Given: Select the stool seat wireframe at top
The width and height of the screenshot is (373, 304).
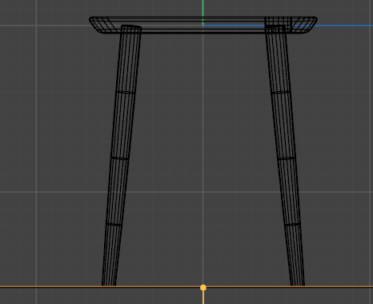Looking at the screenshot, I should point(203,25).
